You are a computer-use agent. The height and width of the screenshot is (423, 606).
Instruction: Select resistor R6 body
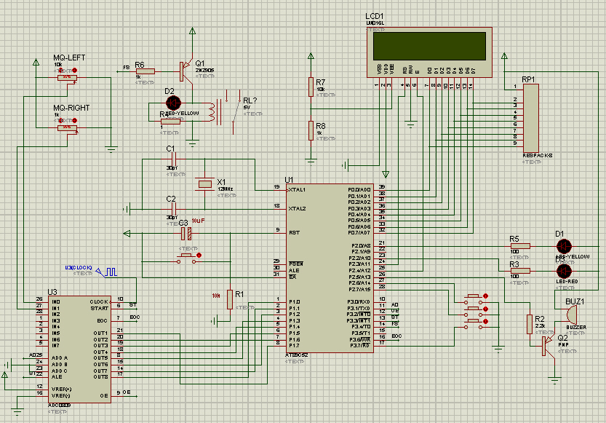(x=145, y=71)
